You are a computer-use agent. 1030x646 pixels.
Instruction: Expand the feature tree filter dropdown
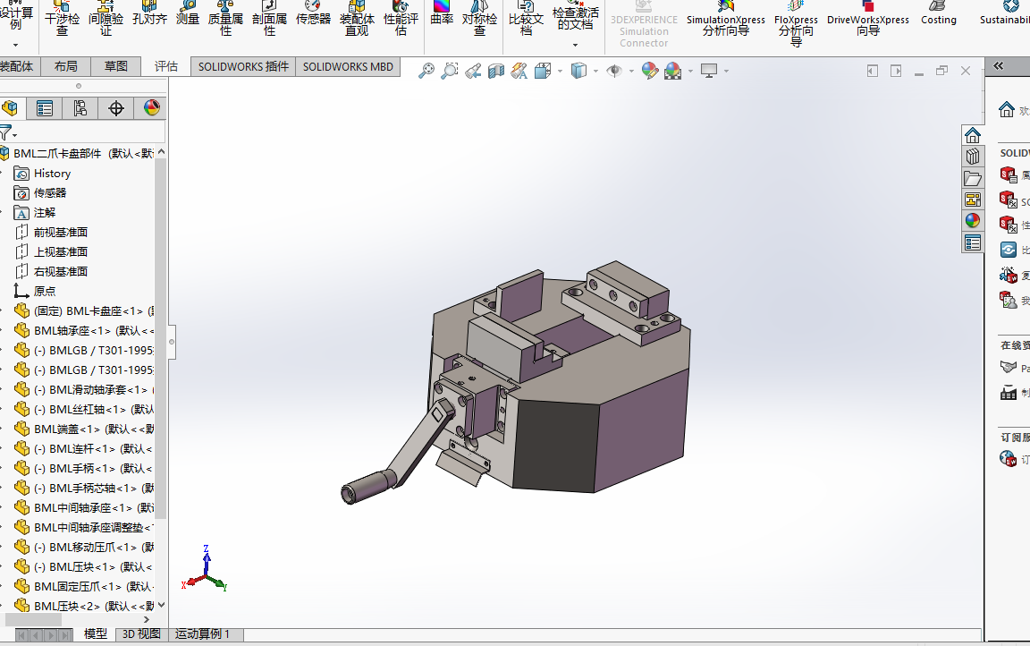tap(15, 135)
